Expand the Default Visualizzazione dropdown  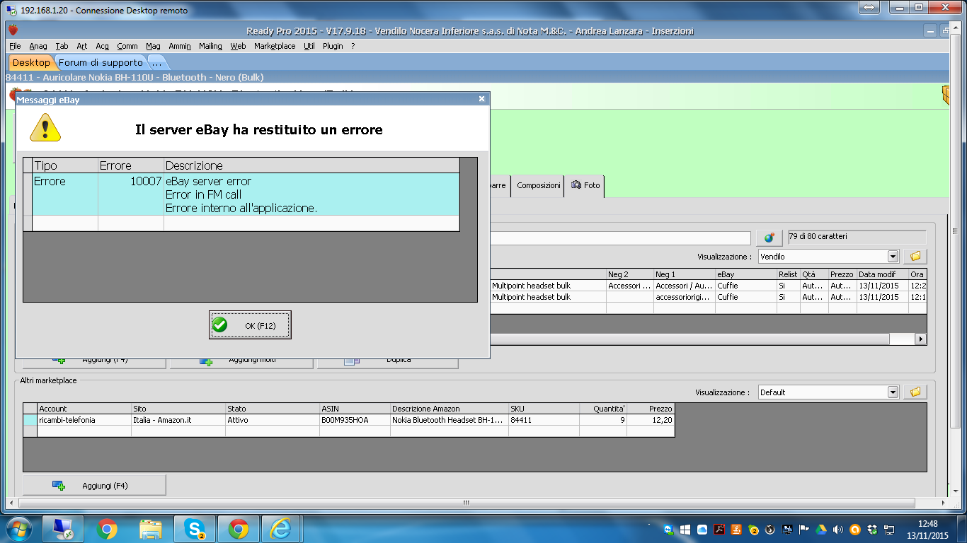[893, 392]
